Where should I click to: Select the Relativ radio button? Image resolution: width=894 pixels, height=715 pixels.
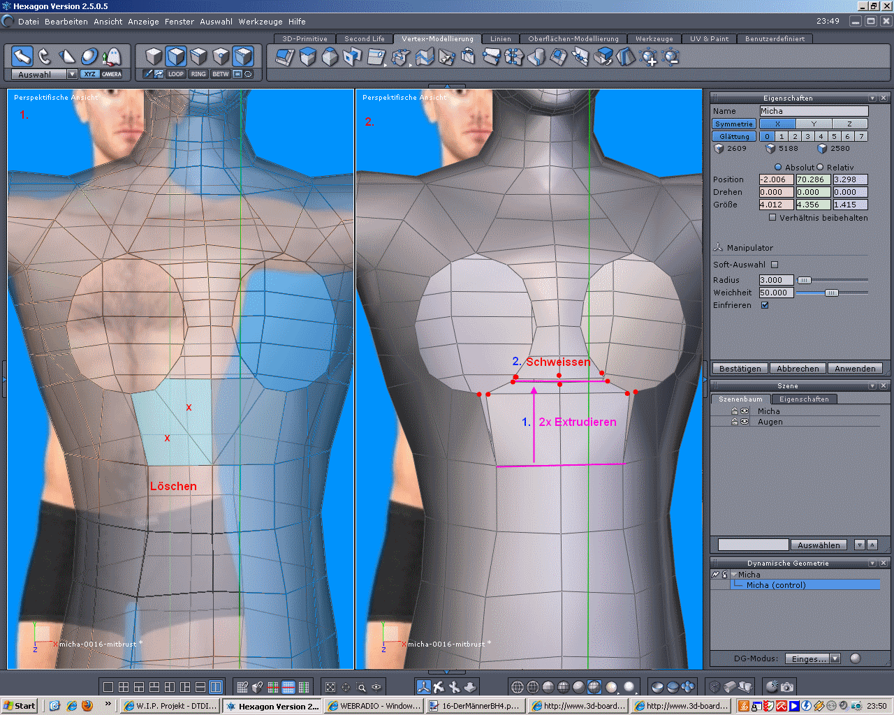point(820,168)
